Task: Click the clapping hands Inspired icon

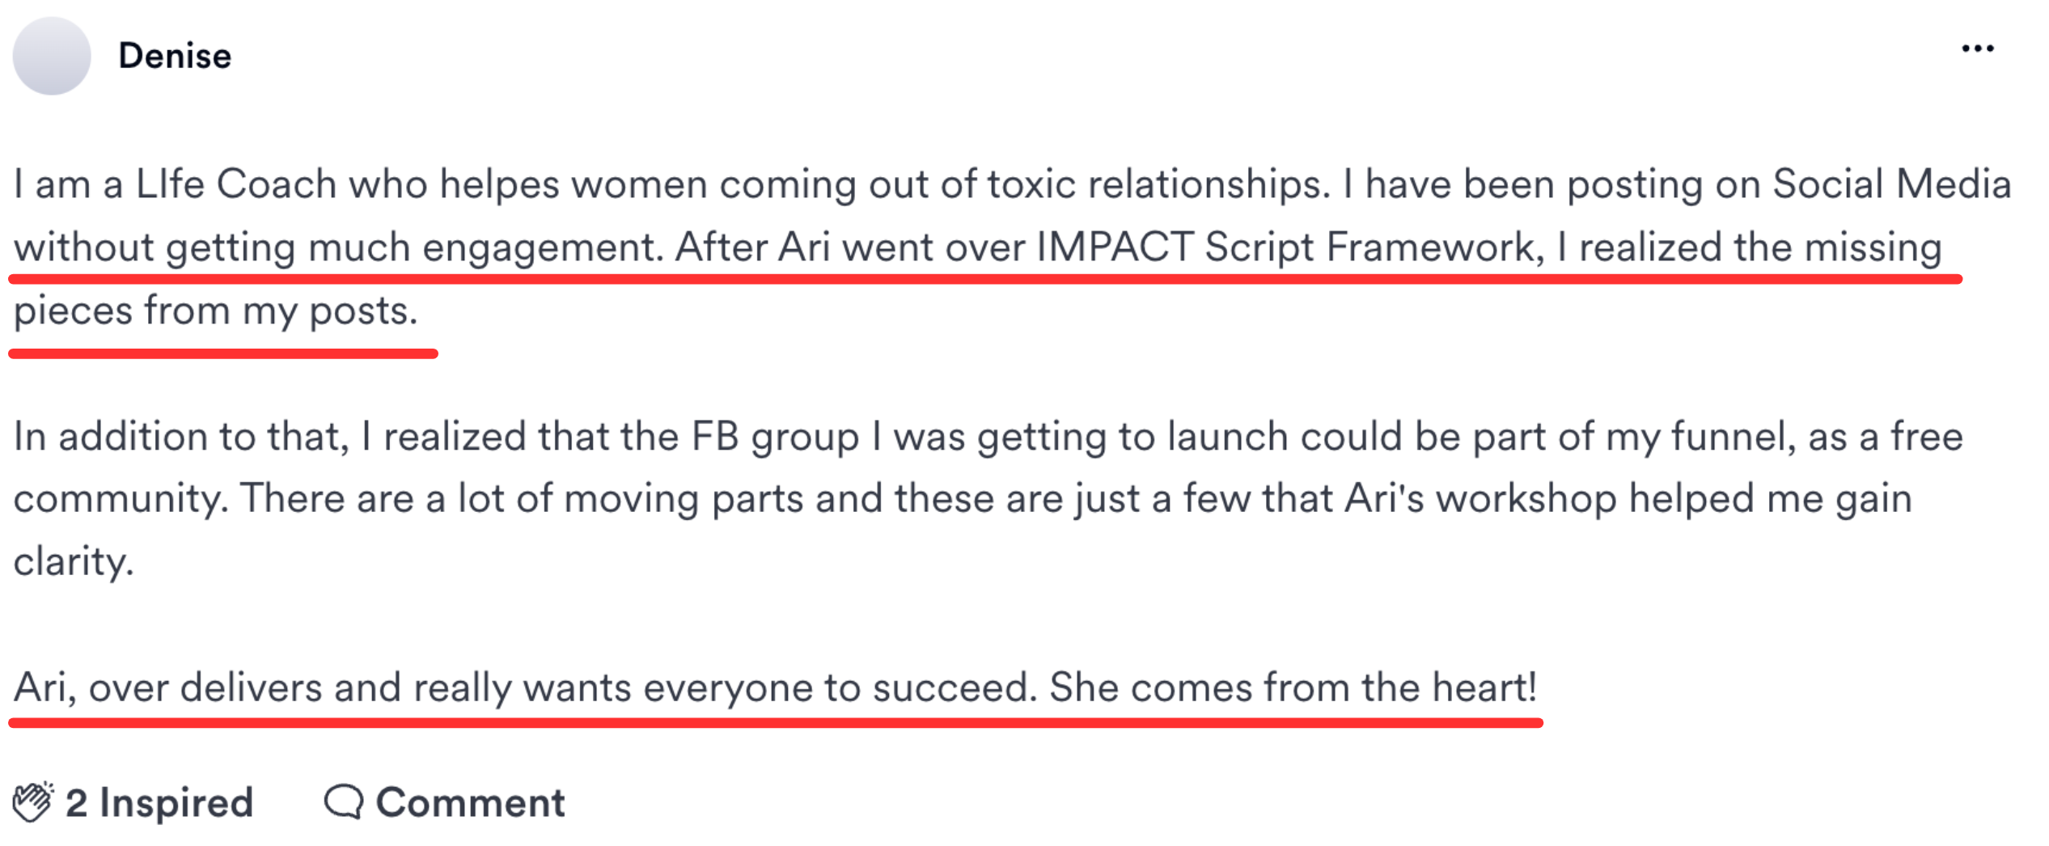Action: [x=32, y=802]
